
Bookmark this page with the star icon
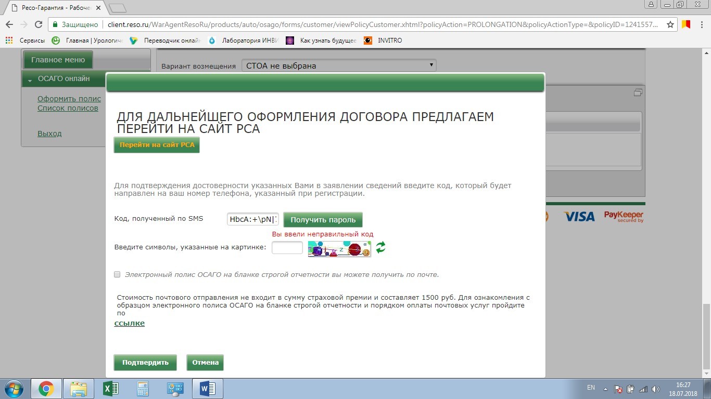click(670, 24)
